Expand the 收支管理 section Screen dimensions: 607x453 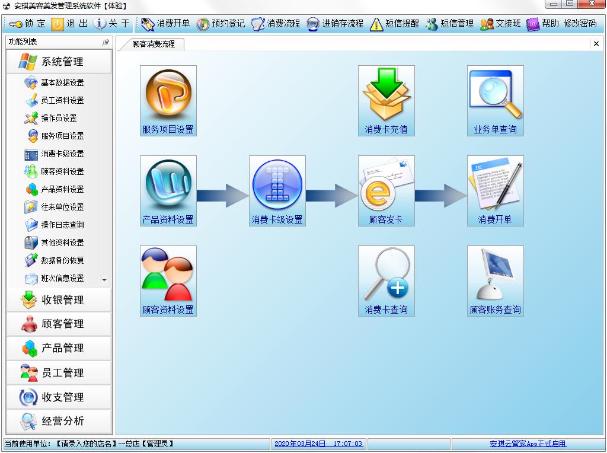(59, 397)
